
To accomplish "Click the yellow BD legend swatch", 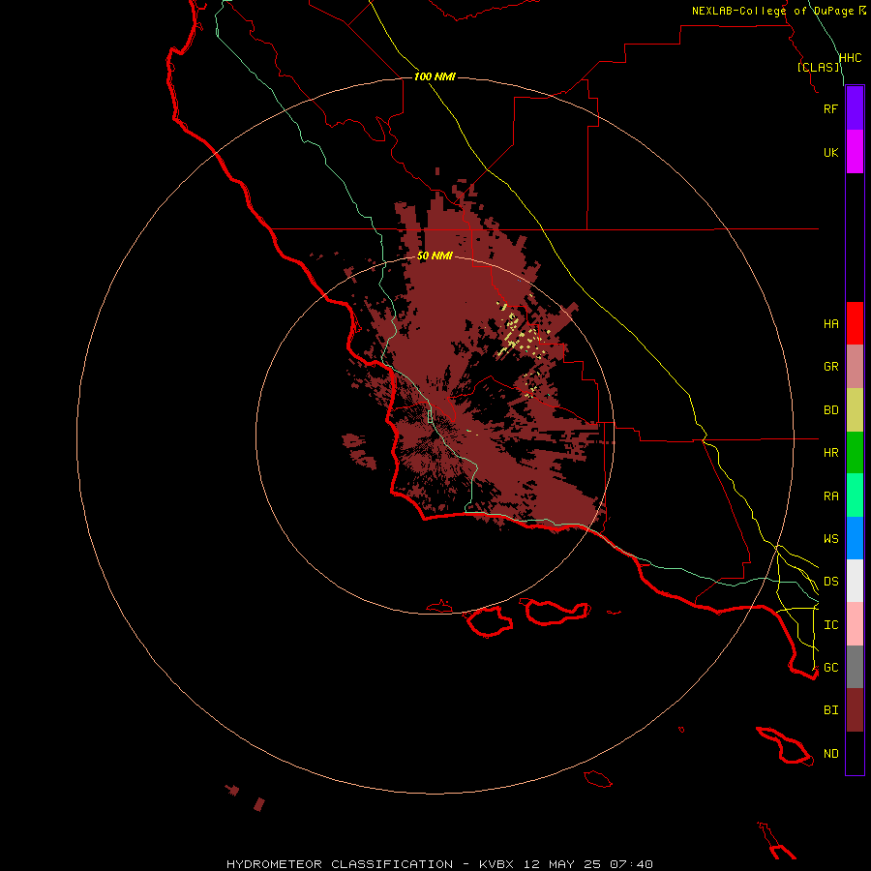I will coord(855,410).
